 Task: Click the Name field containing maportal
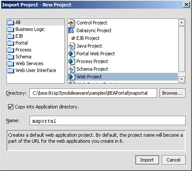coord(108,120)
